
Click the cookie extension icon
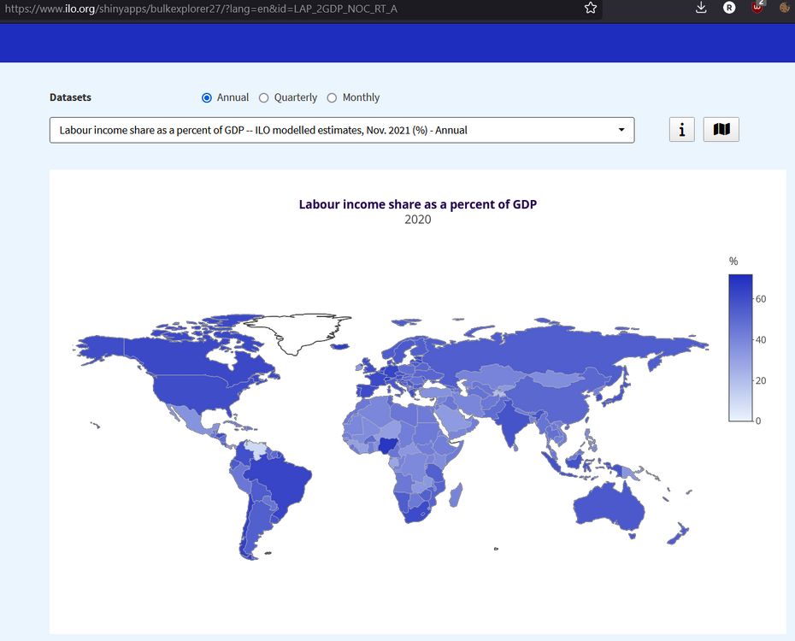coord(785,8)
